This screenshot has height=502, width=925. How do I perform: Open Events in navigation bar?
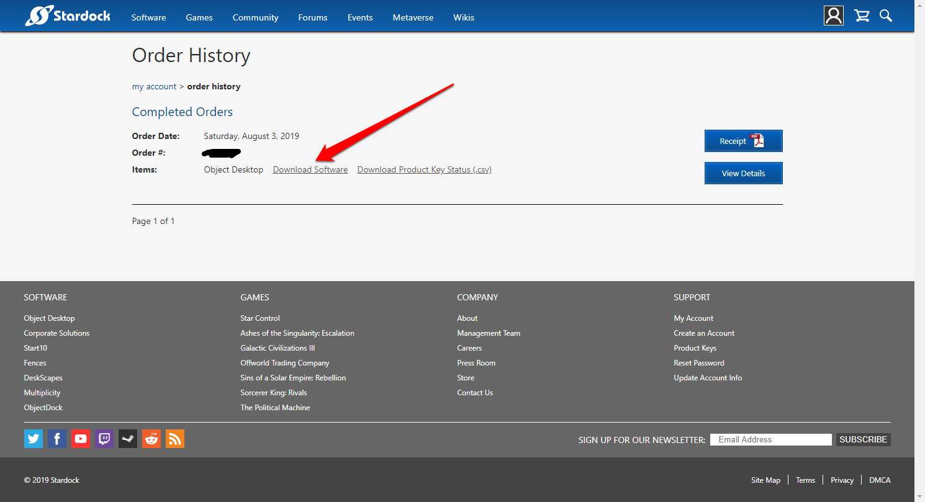point(360,17)
